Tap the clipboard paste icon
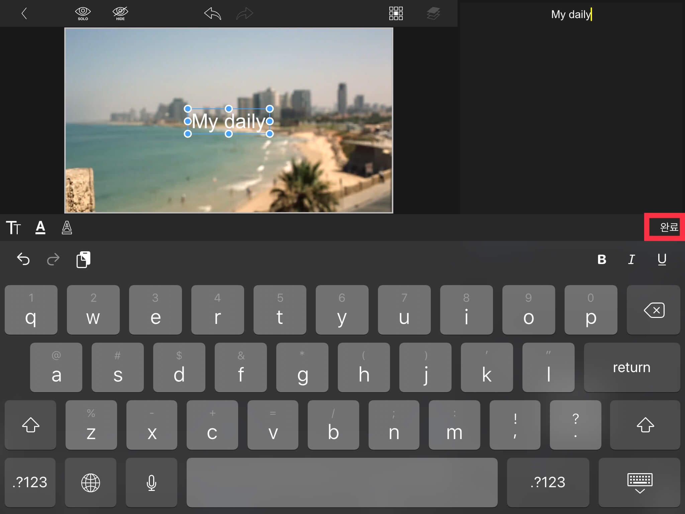Viewport: 685px width, 514px height. click(x=83, y=259)
